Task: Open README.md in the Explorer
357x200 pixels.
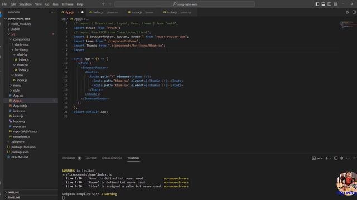Action: coord(20,157)
